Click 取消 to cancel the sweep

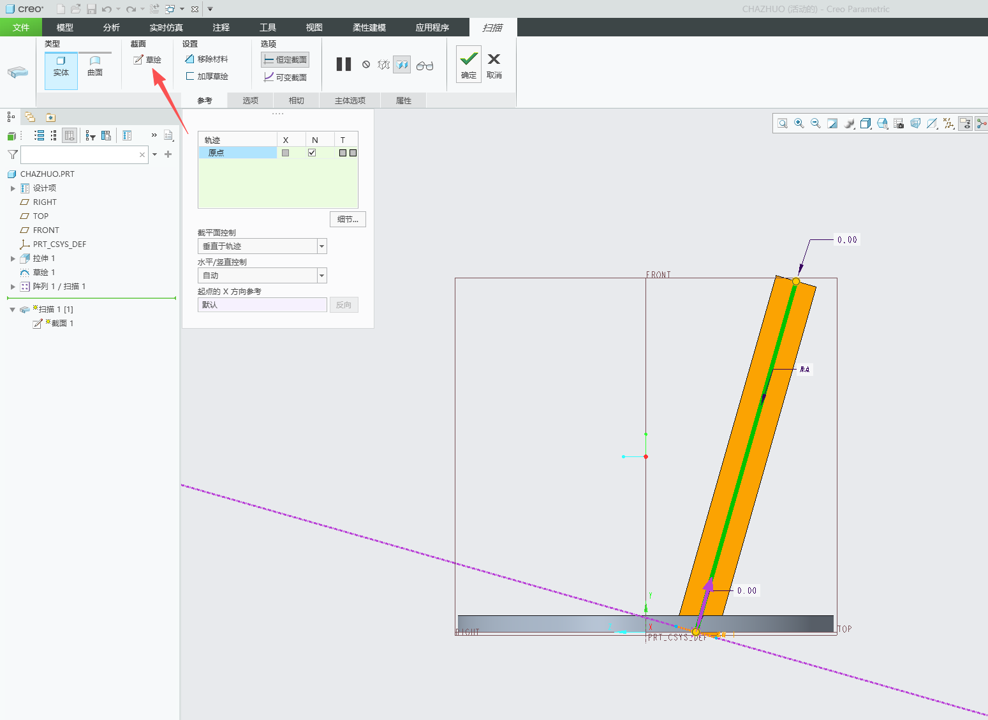pos(494,64)
